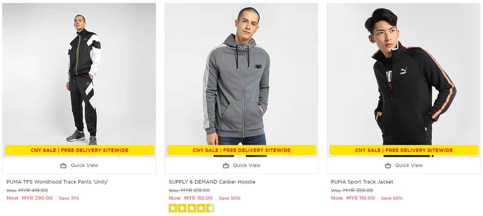Viewport: 483px width, 216px height.
Task: Open Quick View for PUMA Sport Track Jacket
Action: (408, 166)
